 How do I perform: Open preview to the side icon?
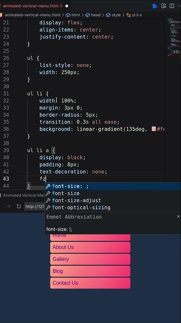(164, 6)
